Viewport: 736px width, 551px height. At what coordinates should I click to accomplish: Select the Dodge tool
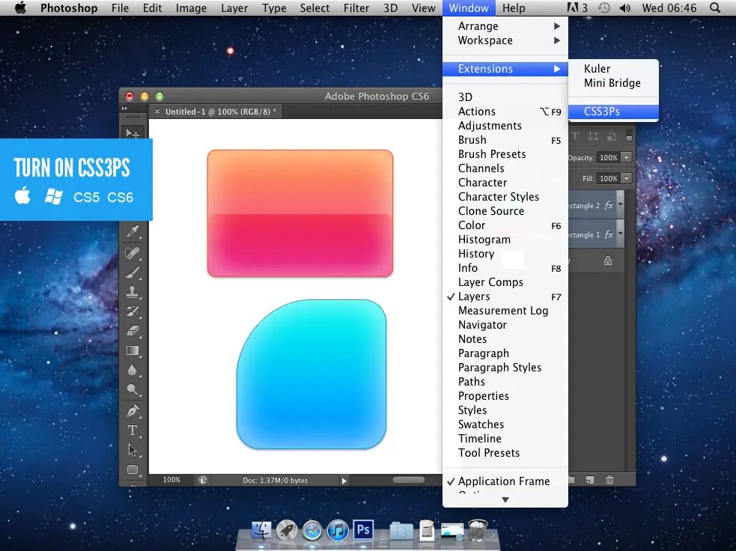pyautogui.click(x=133, y=389)
